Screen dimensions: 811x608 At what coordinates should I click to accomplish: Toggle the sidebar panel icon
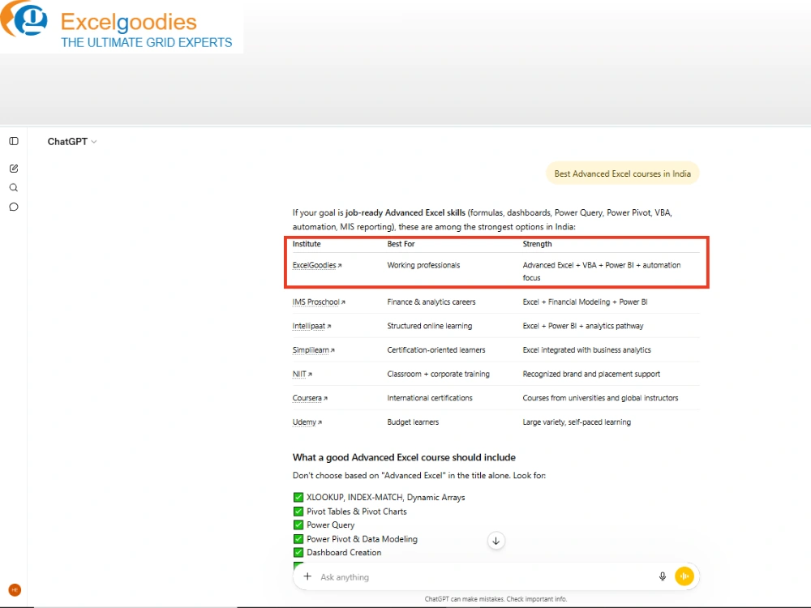click(14, 141)
